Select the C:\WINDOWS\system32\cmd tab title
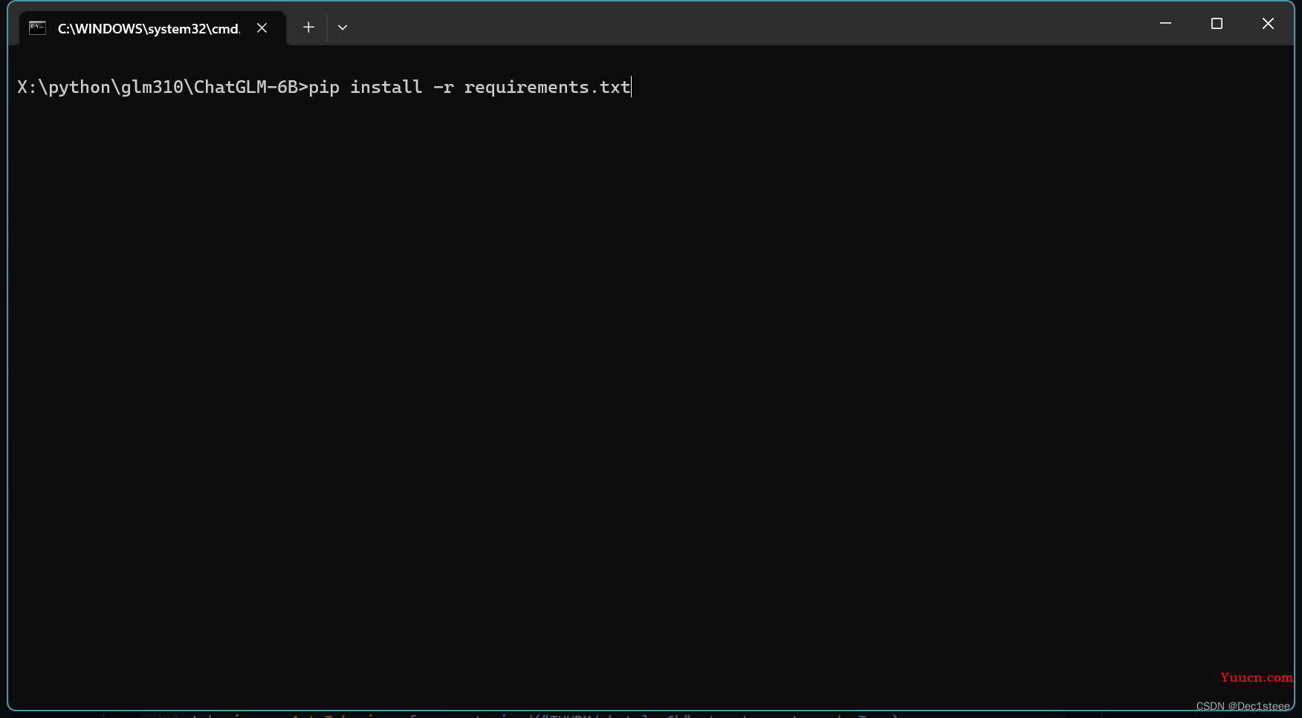 (x=149, y=29)
